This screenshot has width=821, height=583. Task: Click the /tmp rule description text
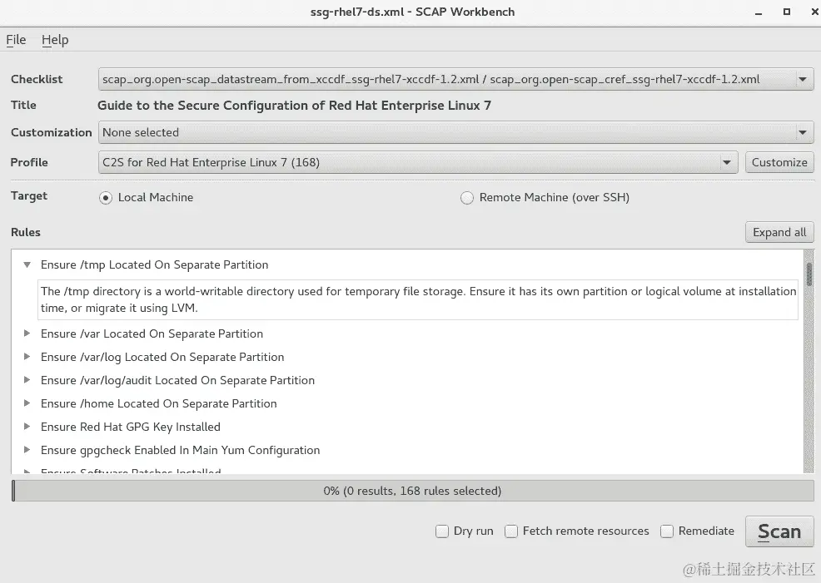[x=418, y=299]
